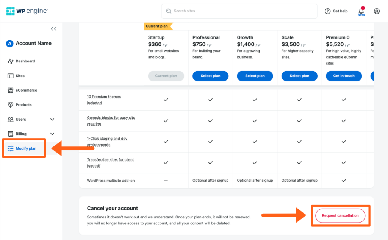Open the Modify plan menu item
The image size is (388, 240).
pyautogui.click(x=26, y=148)
